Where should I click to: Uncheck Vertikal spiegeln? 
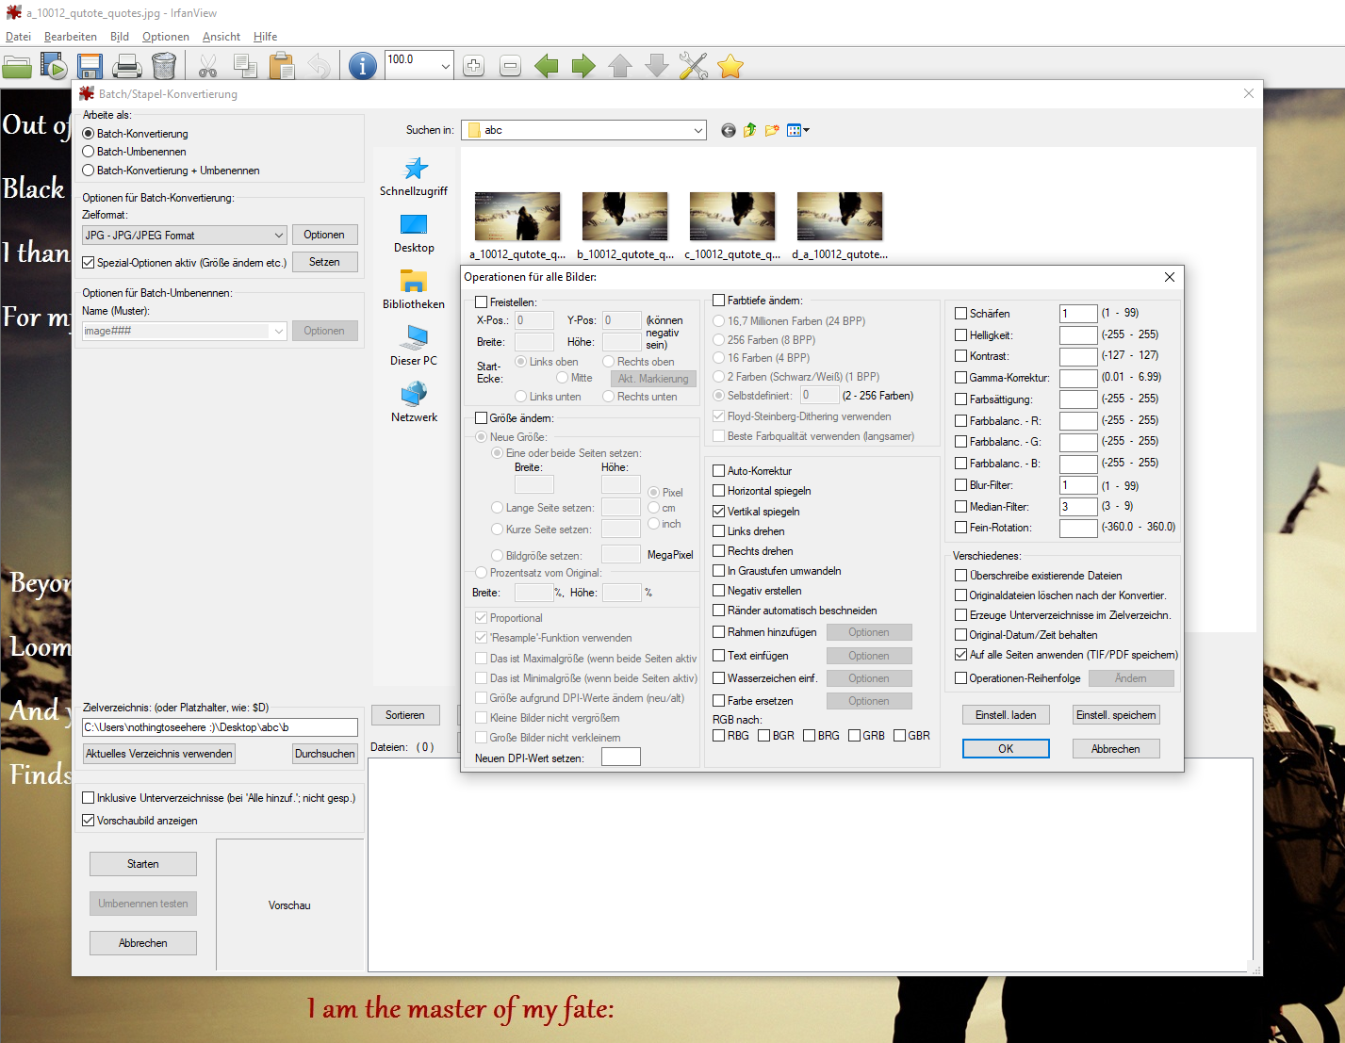[x=719, y=512]
